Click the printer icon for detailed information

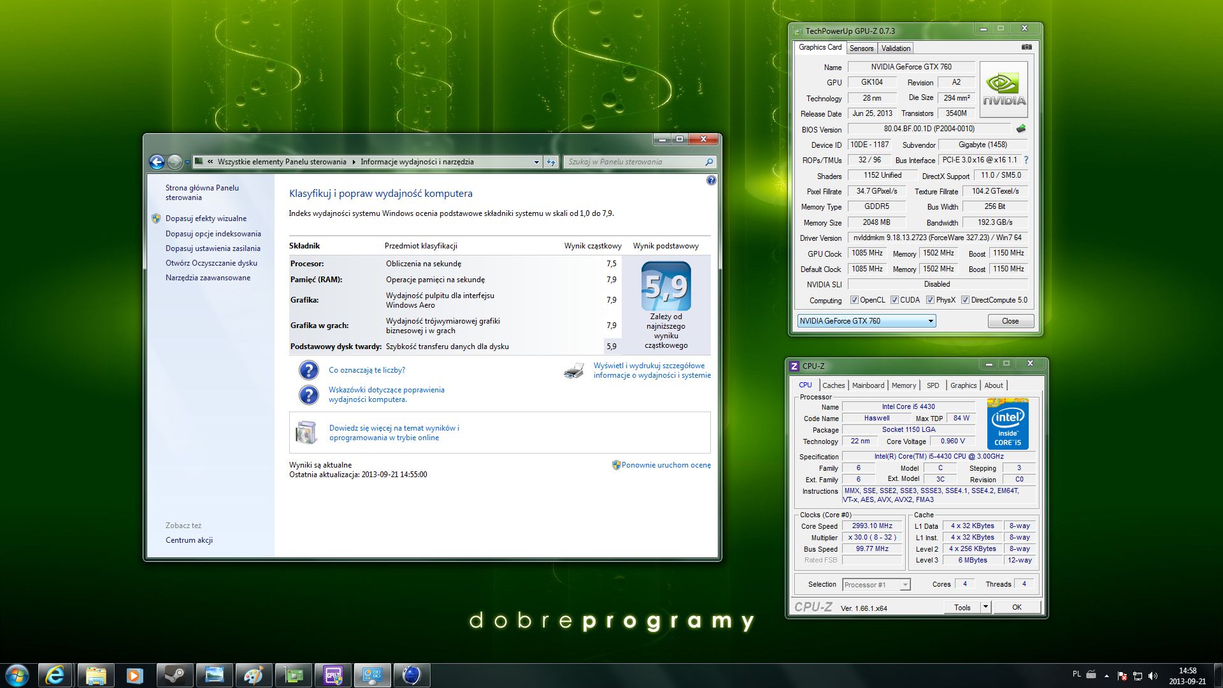coord(574,371)
